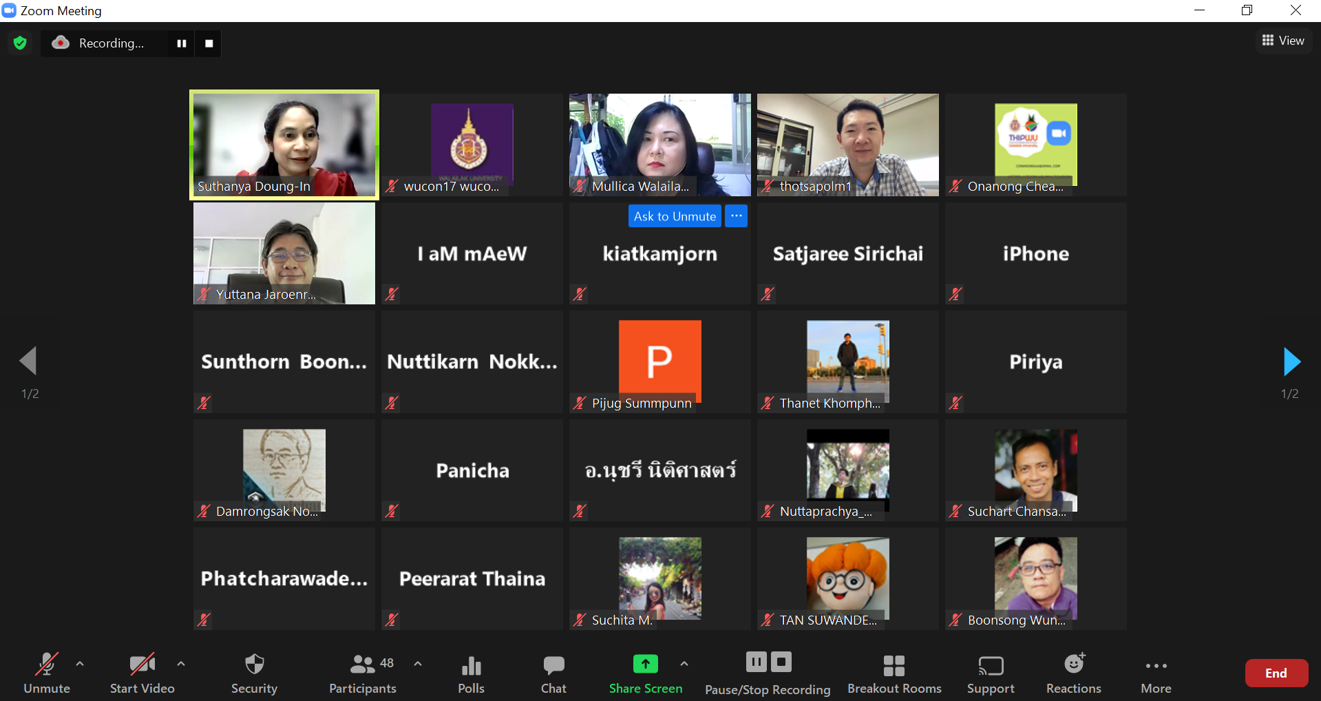This screenshot has height=701, width=1321.
Task: Open the Chat panel
Action: (x=553, y=673)
